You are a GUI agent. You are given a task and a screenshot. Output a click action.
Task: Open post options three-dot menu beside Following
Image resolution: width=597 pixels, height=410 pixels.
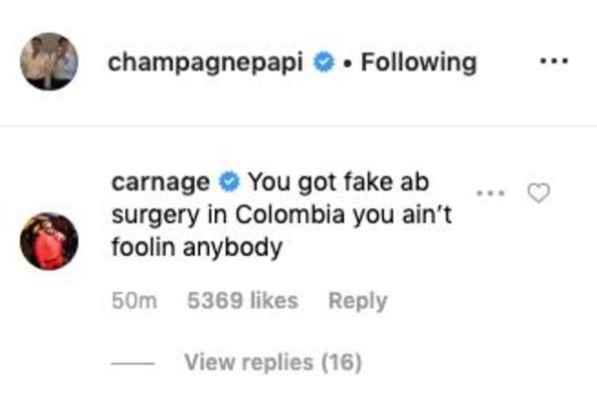(x=554, y=61)
